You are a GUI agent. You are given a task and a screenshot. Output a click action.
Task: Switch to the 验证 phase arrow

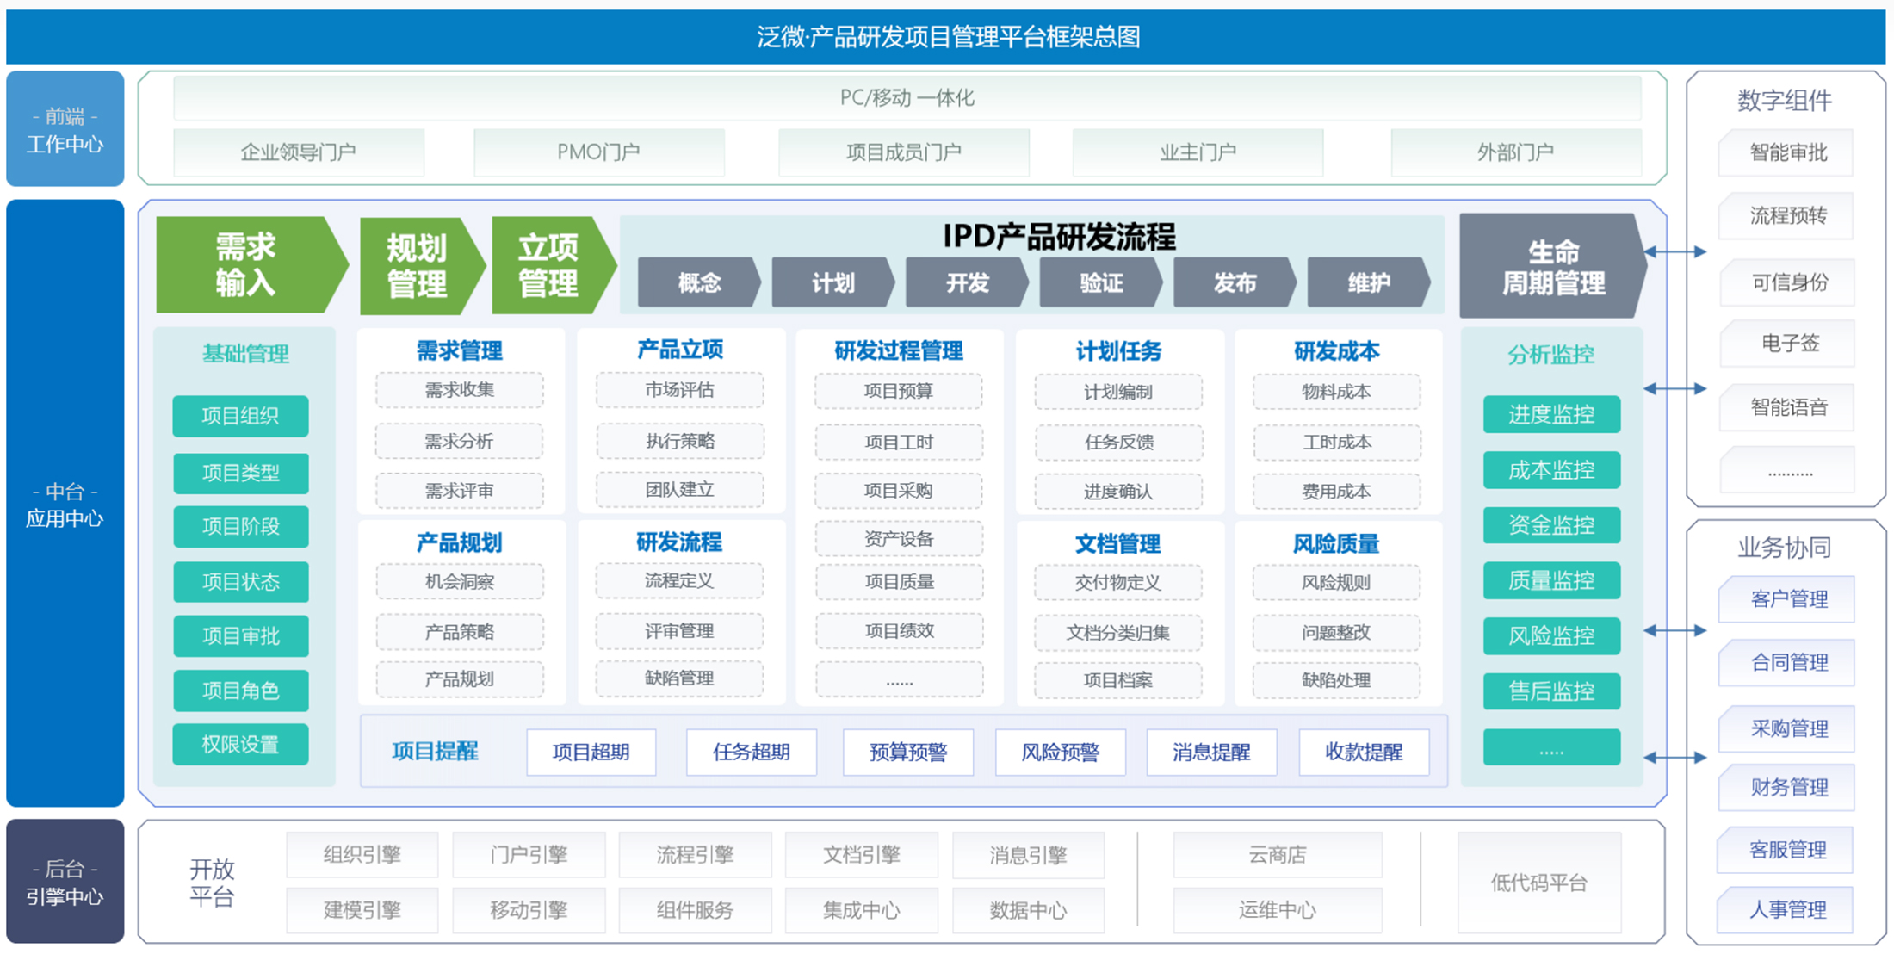point(1100,282)
